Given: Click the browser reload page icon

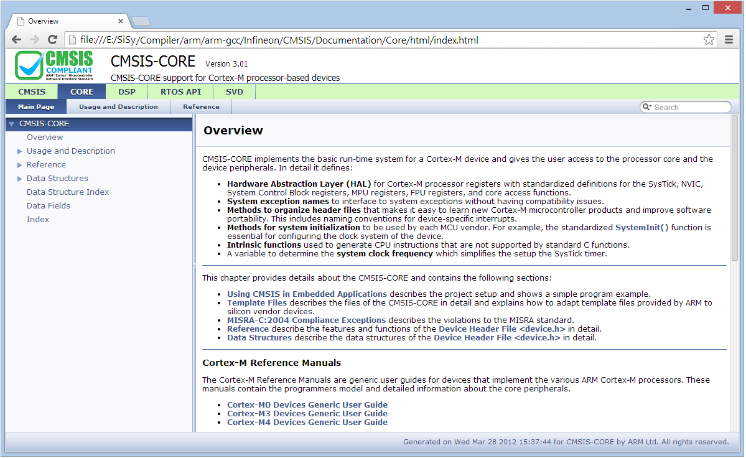Looking at the screenshot, I should coord(52,40).
